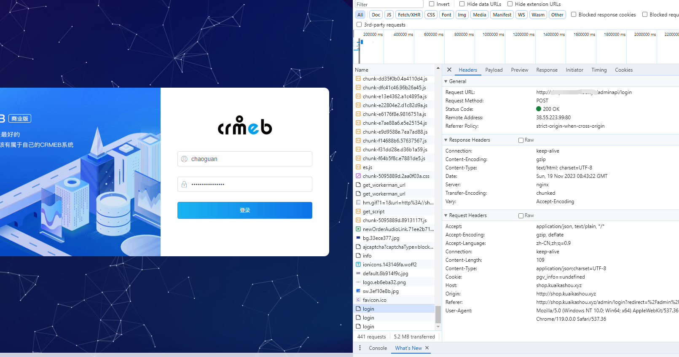This screenshot has height=357, width=679.
Task: Show All request types
Action: pos(360,15)
